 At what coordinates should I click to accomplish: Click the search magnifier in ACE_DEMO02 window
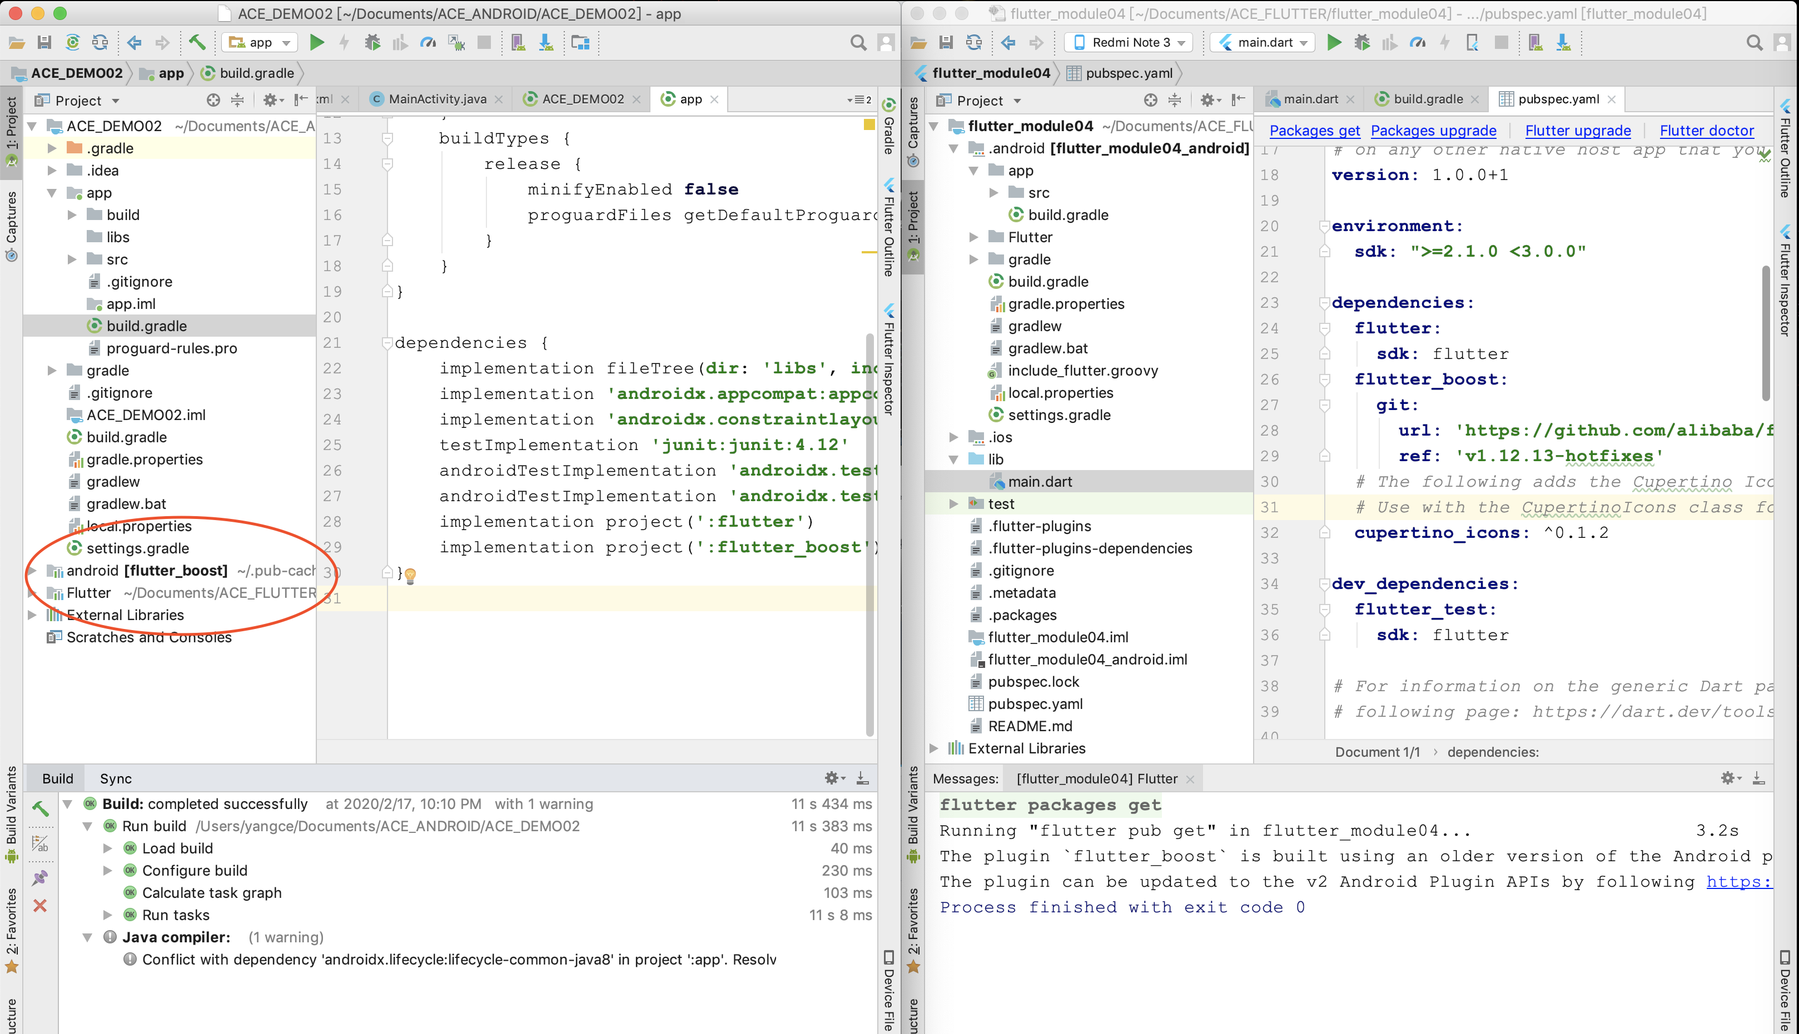pyautogui.click(x=858, y=43)
